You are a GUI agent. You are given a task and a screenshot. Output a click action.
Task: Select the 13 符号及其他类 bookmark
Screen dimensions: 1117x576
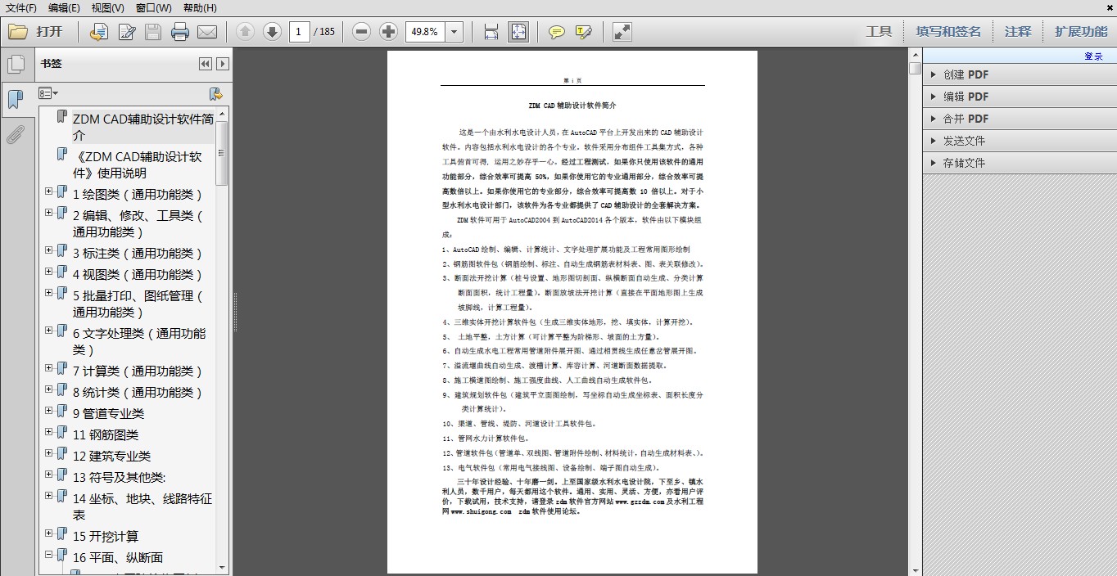(x=119, y=477)
